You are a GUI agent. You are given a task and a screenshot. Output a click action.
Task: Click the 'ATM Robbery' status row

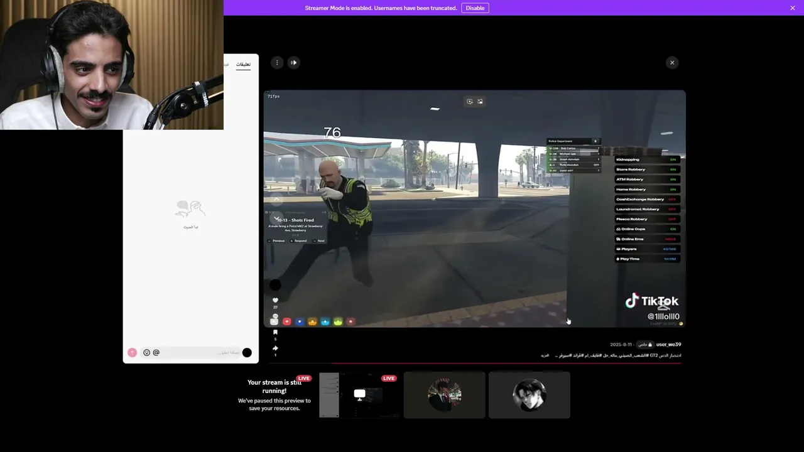pyautogui.click(x=648, y=180)
